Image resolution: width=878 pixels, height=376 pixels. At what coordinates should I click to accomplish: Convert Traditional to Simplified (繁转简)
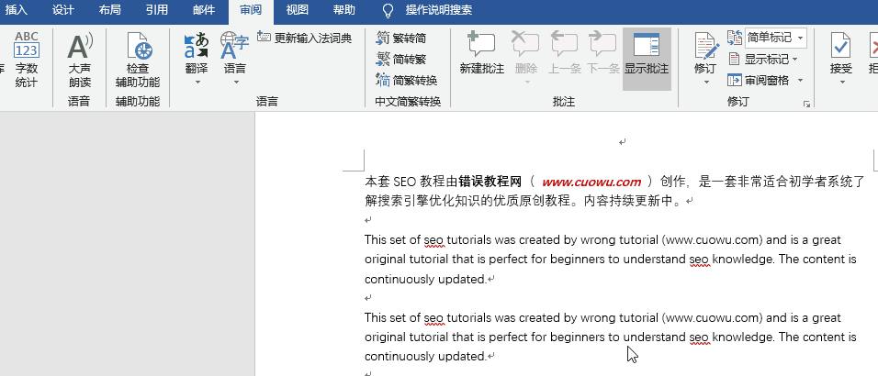[401, 38]
